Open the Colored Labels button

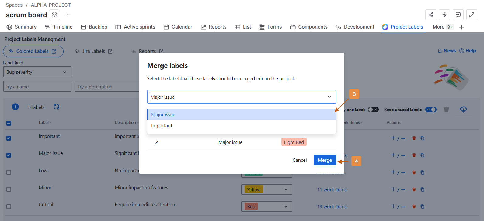coord(33,51)
